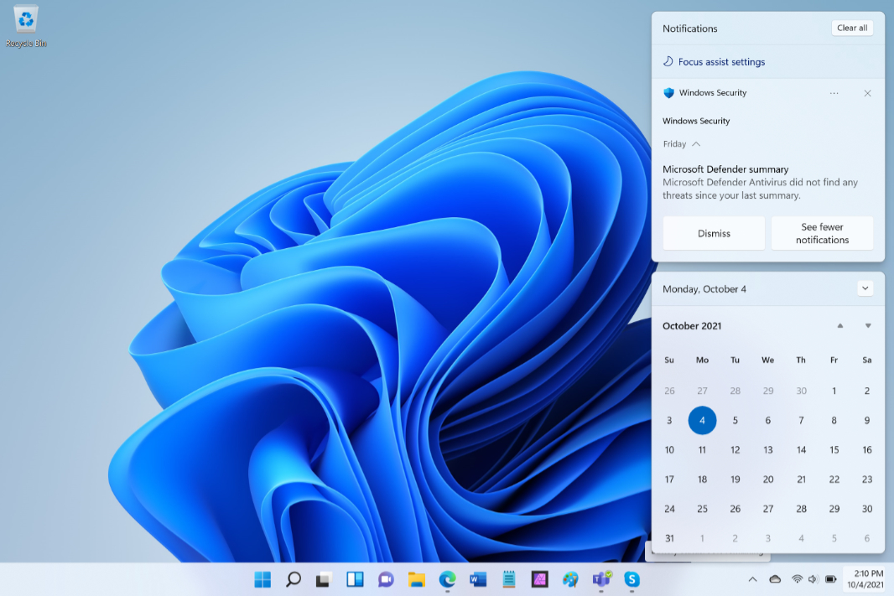This screenshot has width=894, height=596.
Task: Clear all notifications
Action: 852,28
